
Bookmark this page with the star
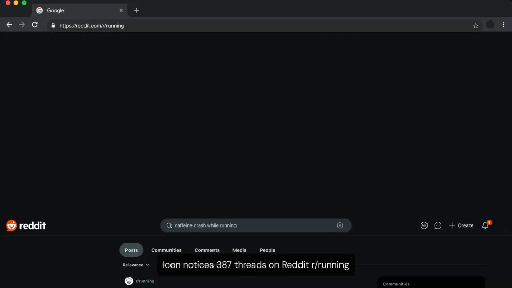tap(476, 26)
